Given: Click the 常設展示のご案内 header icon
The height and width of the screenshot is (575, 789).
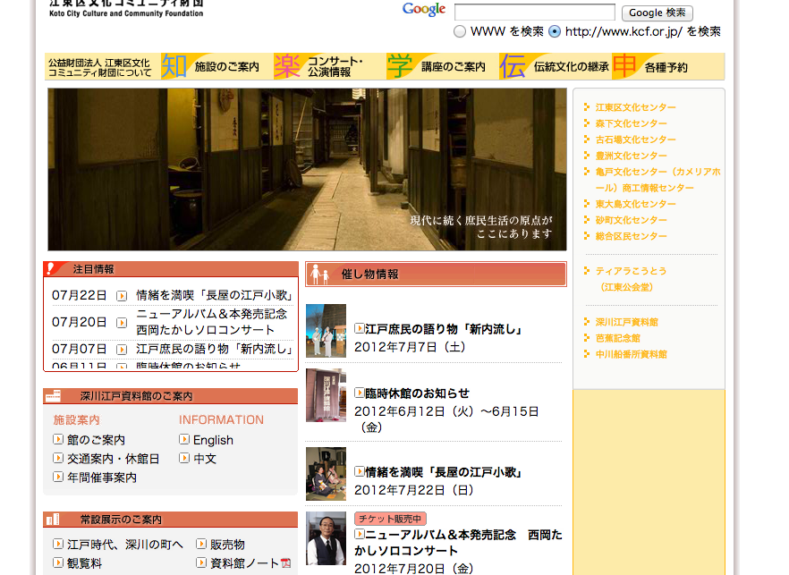Looking at the screenshot, I should click(52, 520).
